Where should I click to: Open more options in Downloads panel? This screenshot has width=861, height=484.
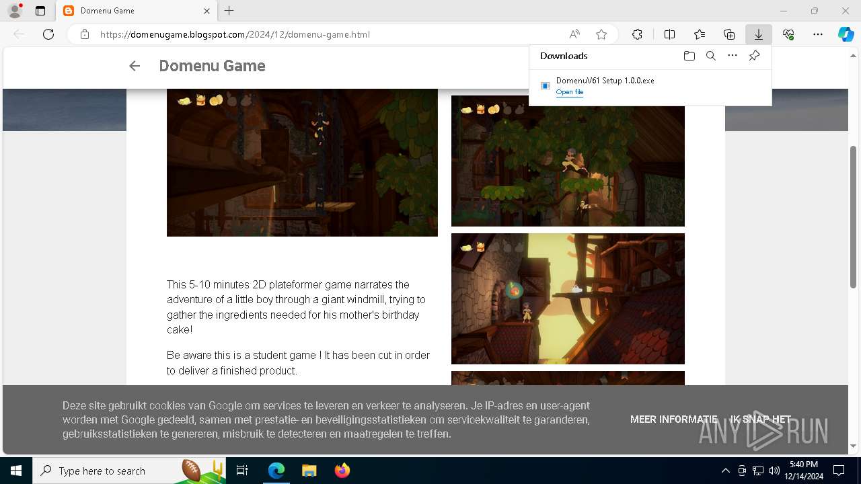click(x=733, y=56)
